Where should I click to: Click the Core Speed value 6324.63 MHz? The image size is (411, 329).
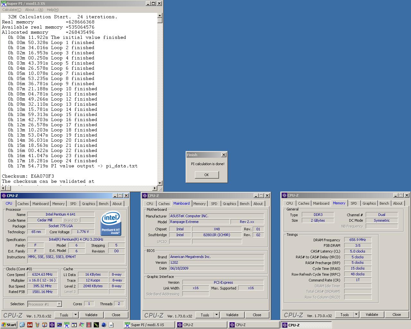coord(42,275)
